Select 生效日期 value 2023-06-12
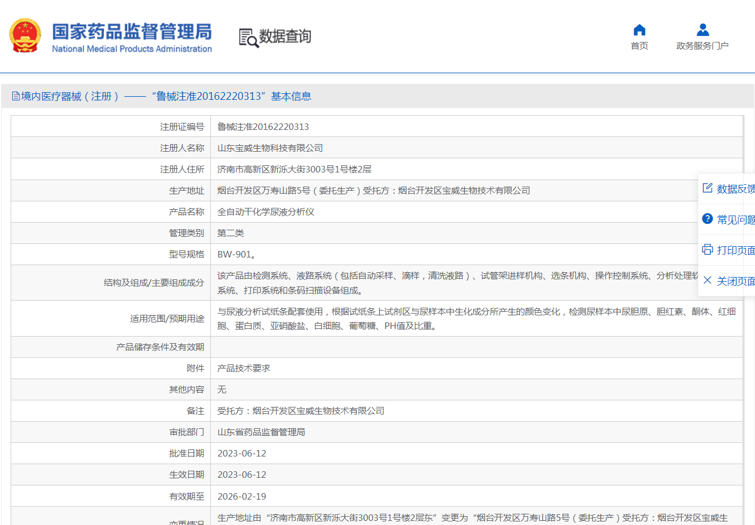 (x=242, y=475)
